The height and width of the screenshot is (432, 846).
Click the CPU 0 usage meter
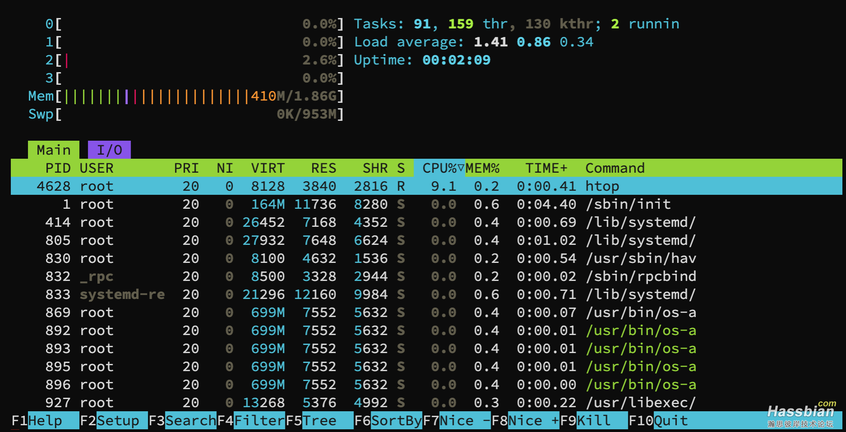[194, 23]
